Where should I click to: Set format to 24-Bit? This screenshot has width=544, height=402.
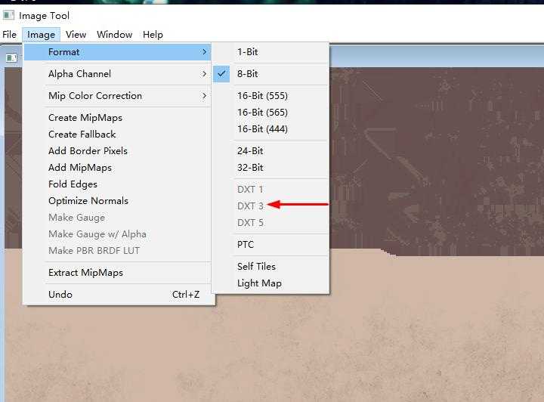coord(270,151)
